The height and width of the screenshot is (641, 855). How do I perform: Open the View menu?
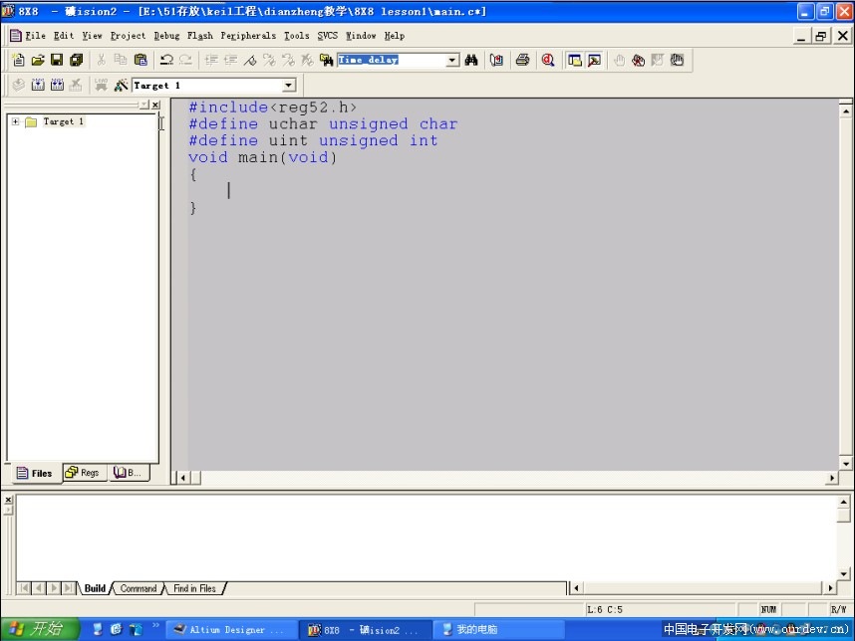click(x=92, y=36)
